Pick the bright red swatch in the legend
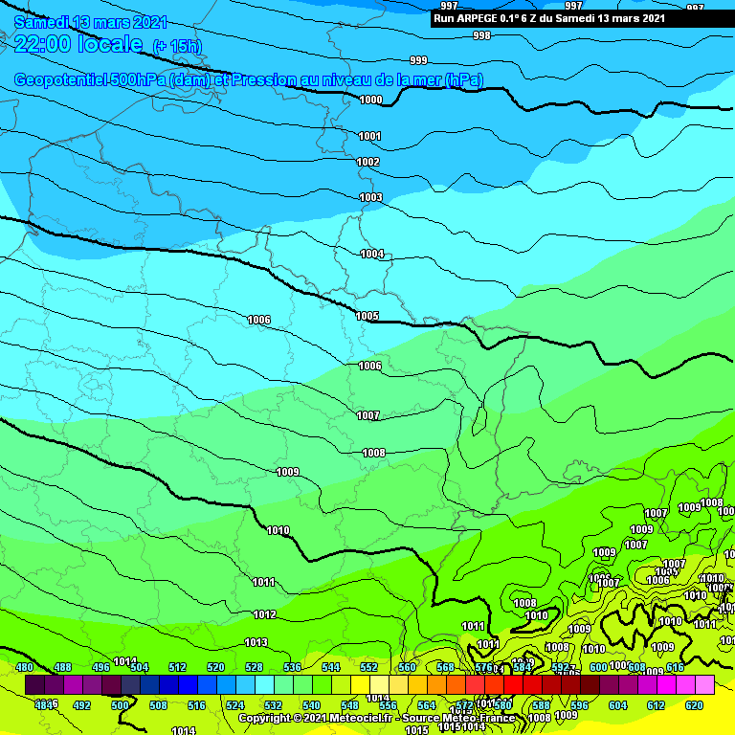735x735 pixels. pyautogui.click(x=513, y=684)
